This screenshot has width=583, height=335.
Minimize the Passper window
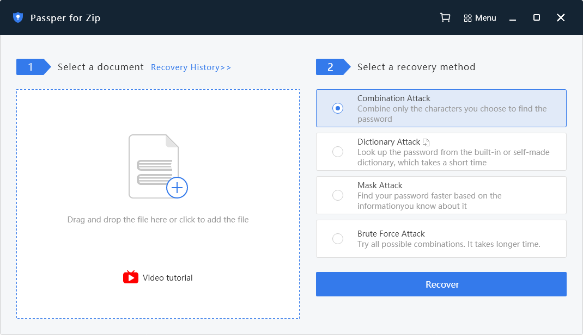tap(512, 17)
